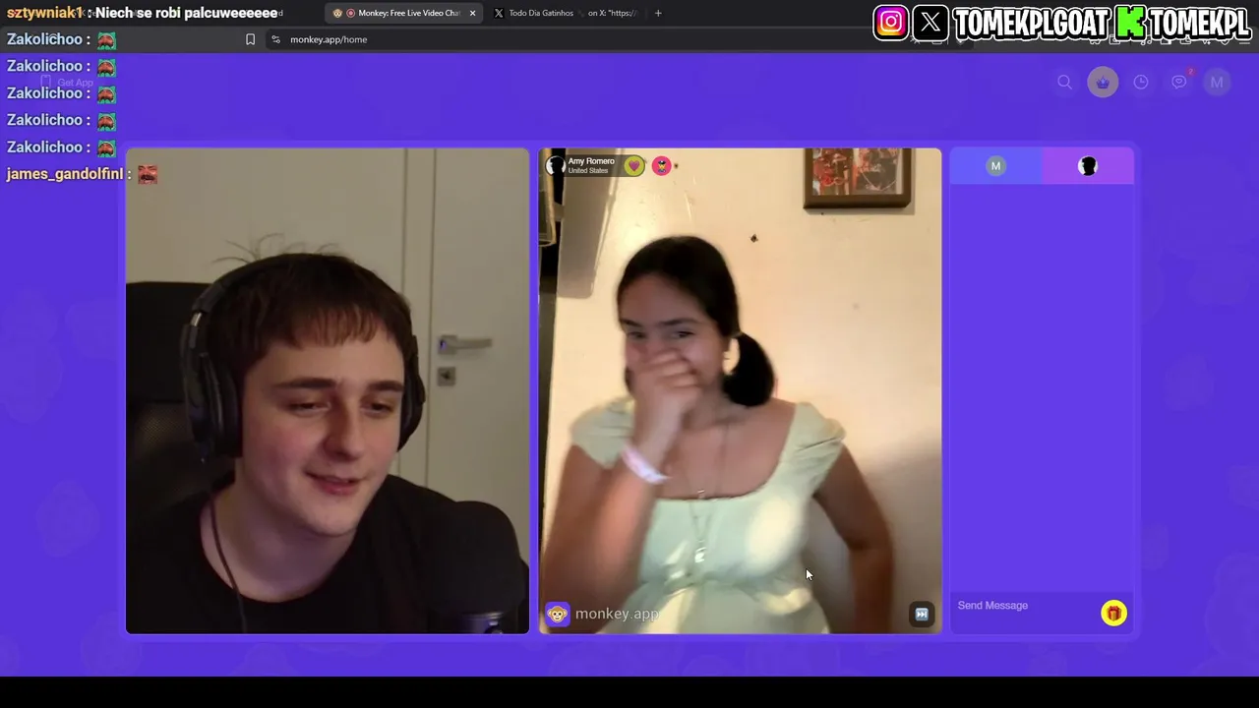Open the search magnifier icon
Screen dimensions: 1259x708
pyautogui.click(x=1064, y=83)
